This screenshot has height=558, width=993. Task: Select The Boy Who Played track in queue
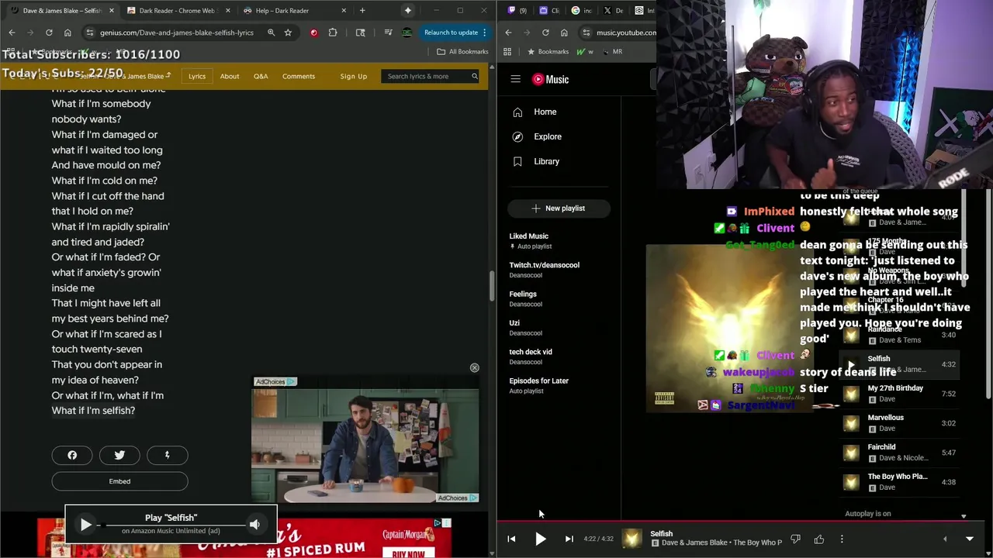pyautogui.click(x=900, y=482)
